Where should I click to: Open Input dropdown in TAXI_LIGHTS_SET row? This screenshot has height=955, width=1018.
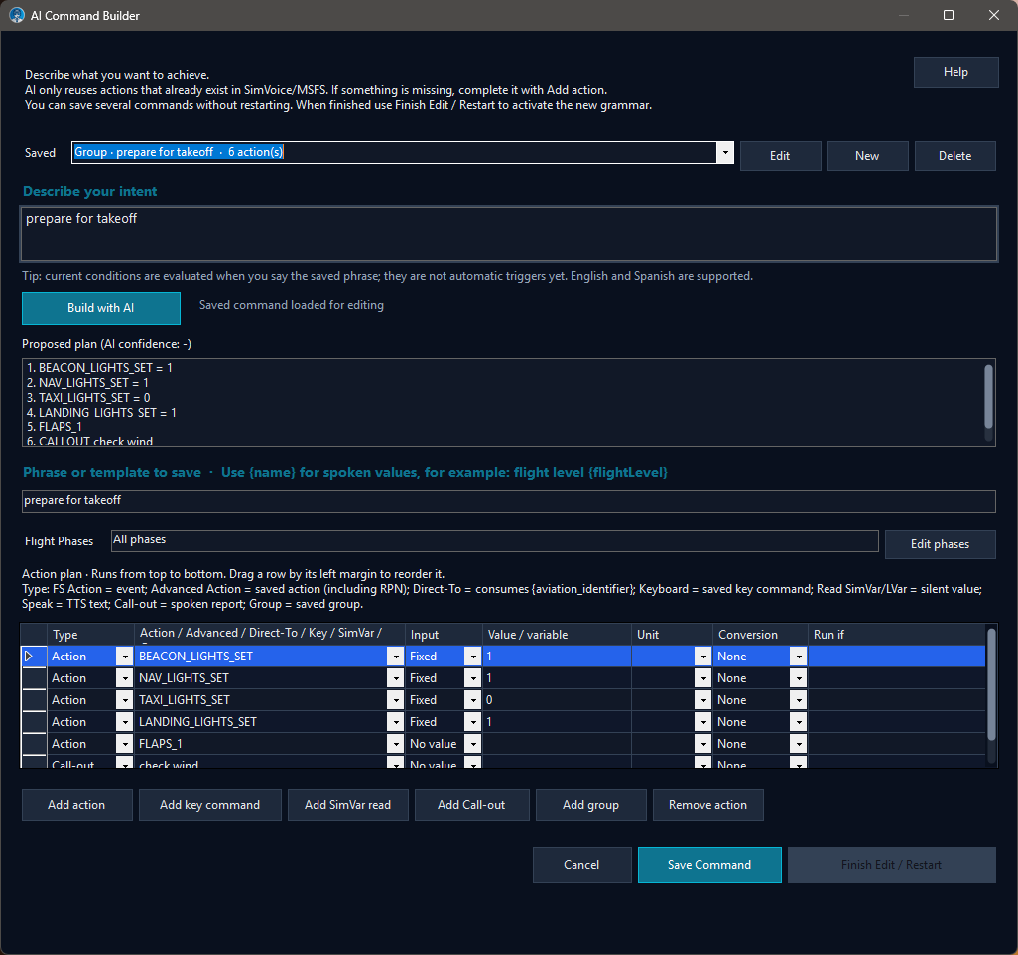pos(473,700)
